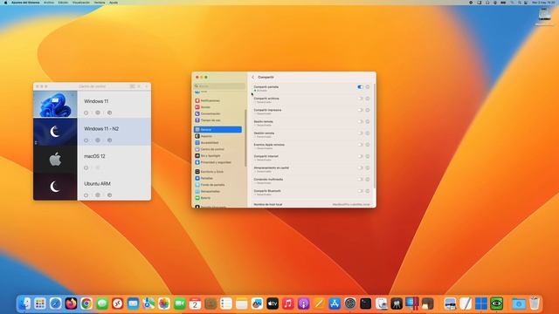Enable Sesión remota toggle
Image resolution: width=559 pixels, height=314 pixels.
360,122
